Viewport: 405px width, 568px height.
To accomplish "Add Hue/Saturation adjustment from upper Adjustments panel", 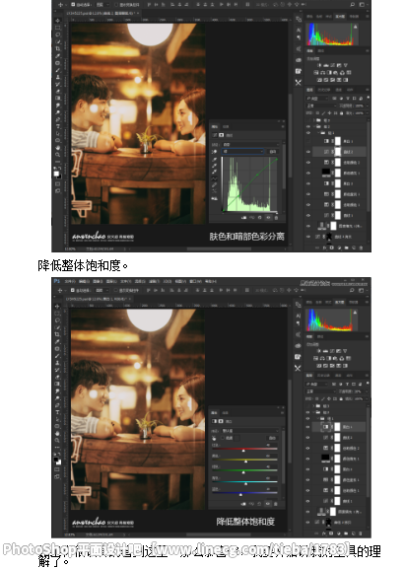I will click(x=316, y=72).
